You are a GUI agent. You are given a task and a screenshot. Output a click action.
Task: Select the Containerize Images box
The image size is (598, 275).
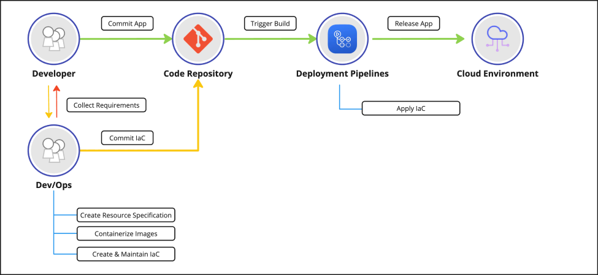click(126, 233)
